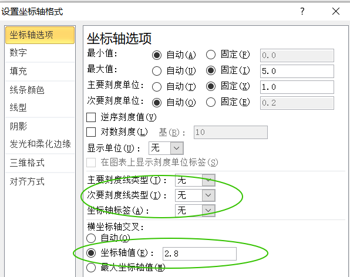Click the 坐标轴值 field showing 2.8

(199, 254)
